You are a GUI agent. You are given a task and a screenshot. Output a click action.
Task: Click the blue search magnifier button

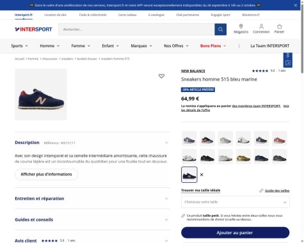point(220,29)
